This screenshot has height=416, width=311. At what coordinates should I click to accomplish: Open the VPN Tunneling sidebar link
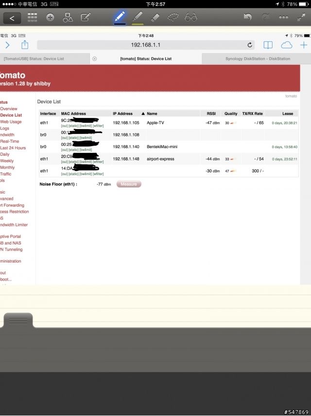click(x=11, y=249)
